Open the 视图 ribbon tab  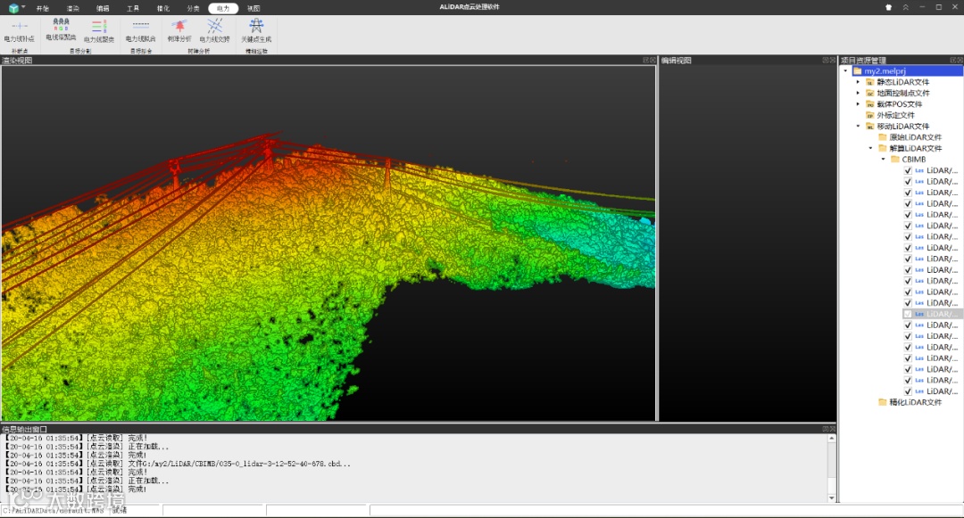253,8
